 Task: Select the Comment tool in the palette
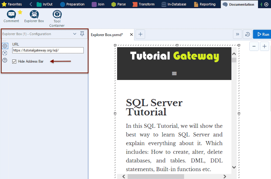[x=11, y=16]
